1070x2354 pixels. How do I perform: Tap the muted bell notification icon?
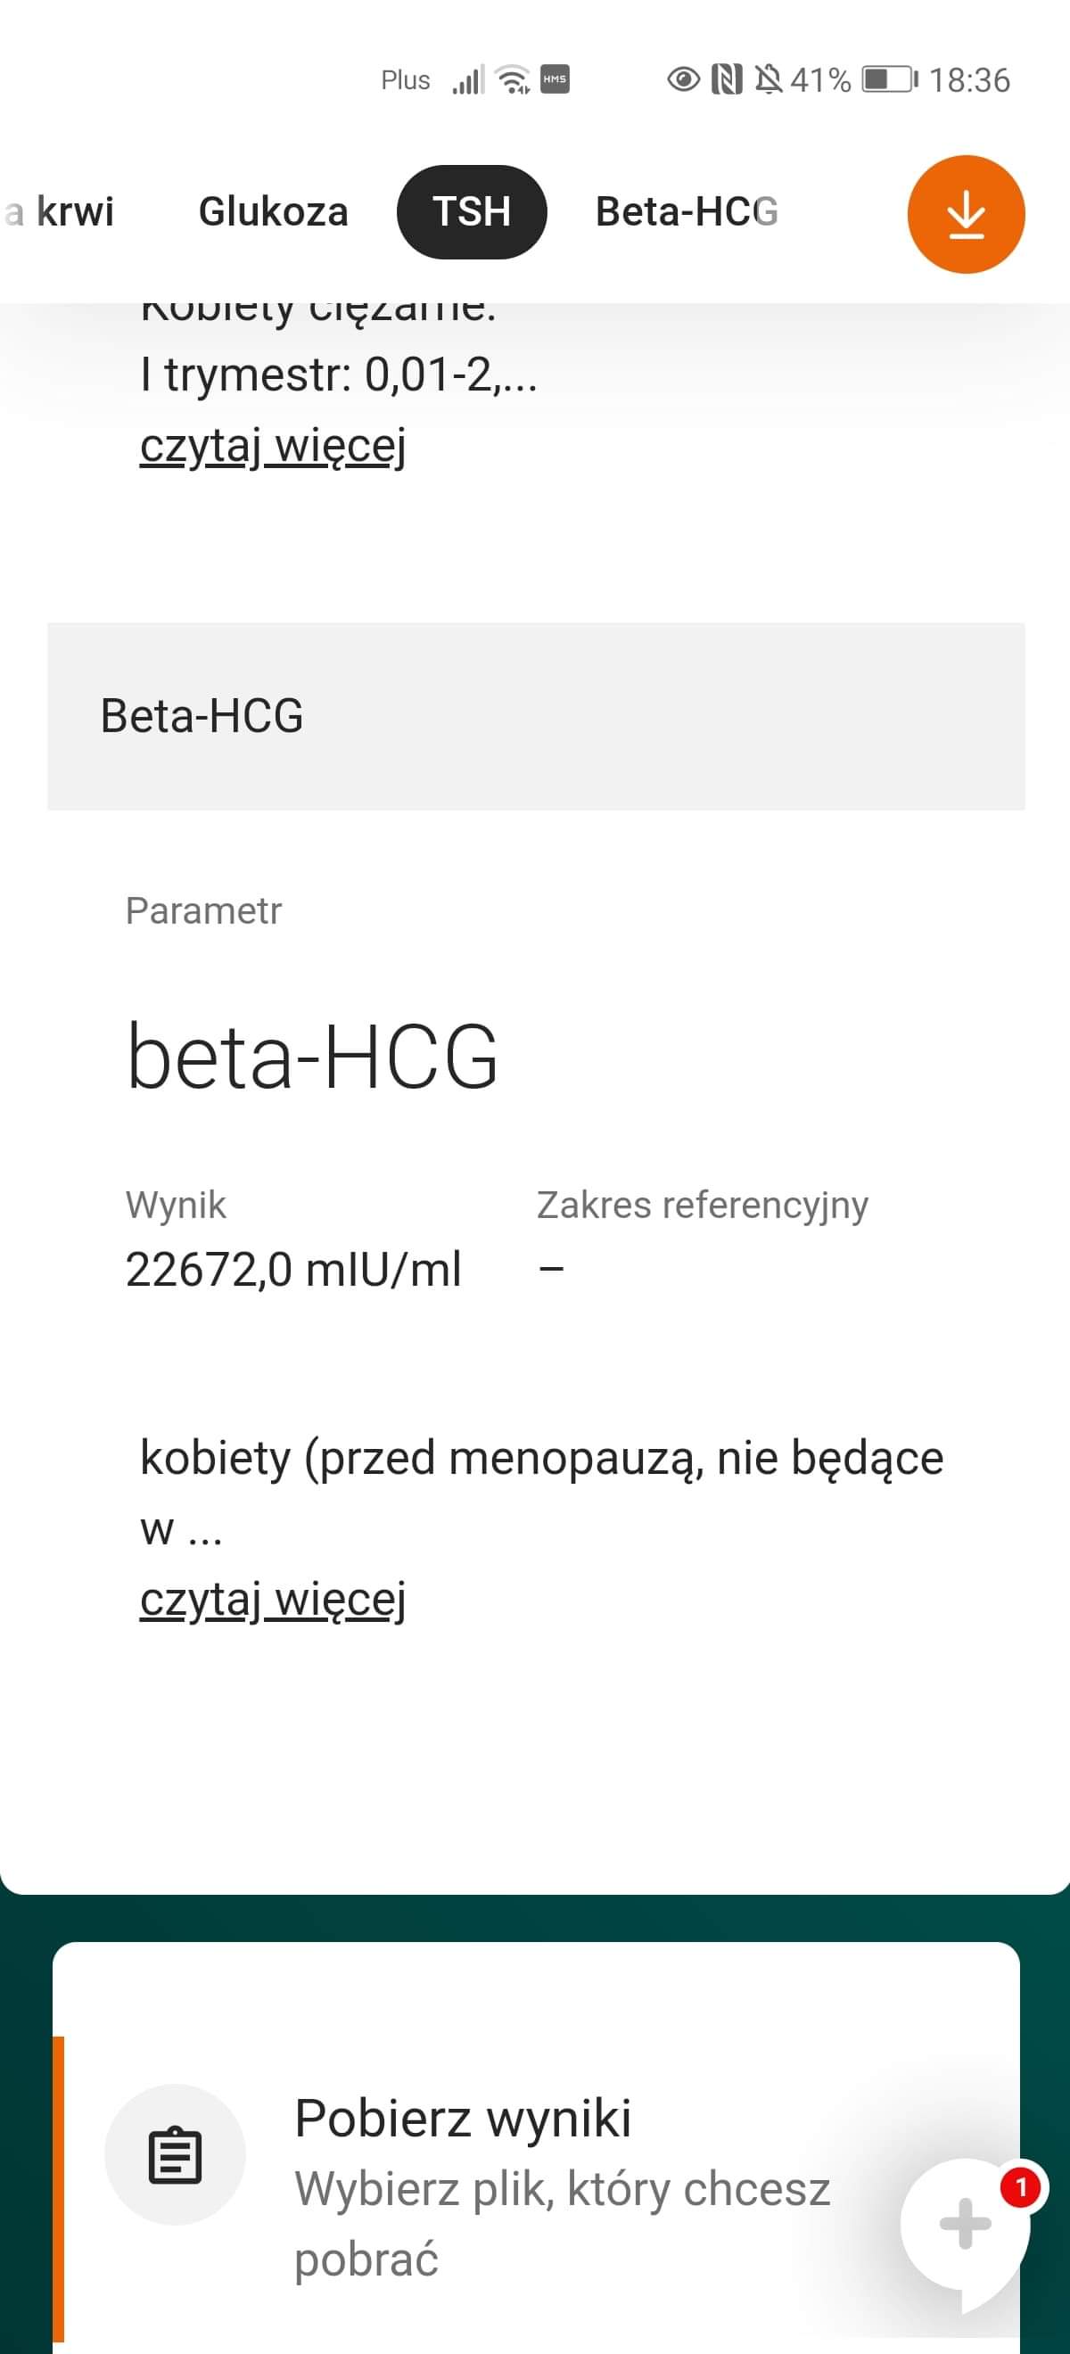pos(769,80)
